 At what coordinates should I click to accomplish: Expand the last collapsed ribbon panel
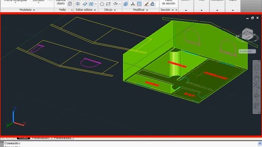click(233, 10)
